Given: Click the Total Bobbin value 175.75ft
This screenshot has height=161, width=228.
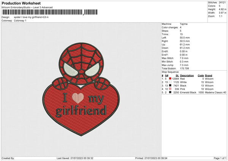Looking at the screenshot, I should pyautogui.click(x=184, y=68).
